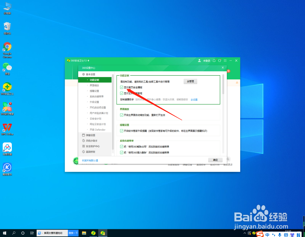Open the skin (shirt) icon in 360 title bar
Screen dimensions: 305x237
(x=220, y=61)
